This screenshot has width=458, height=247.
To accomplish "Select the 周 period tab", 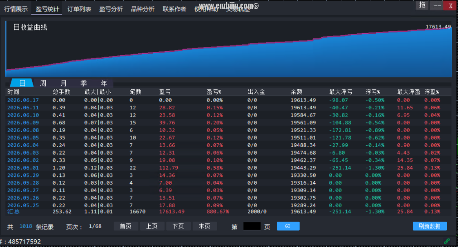I will [43, 83].
